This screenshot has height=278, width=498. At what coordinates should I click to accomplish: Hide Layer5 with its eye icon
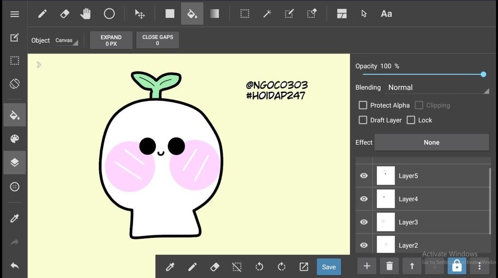point(364,175)
